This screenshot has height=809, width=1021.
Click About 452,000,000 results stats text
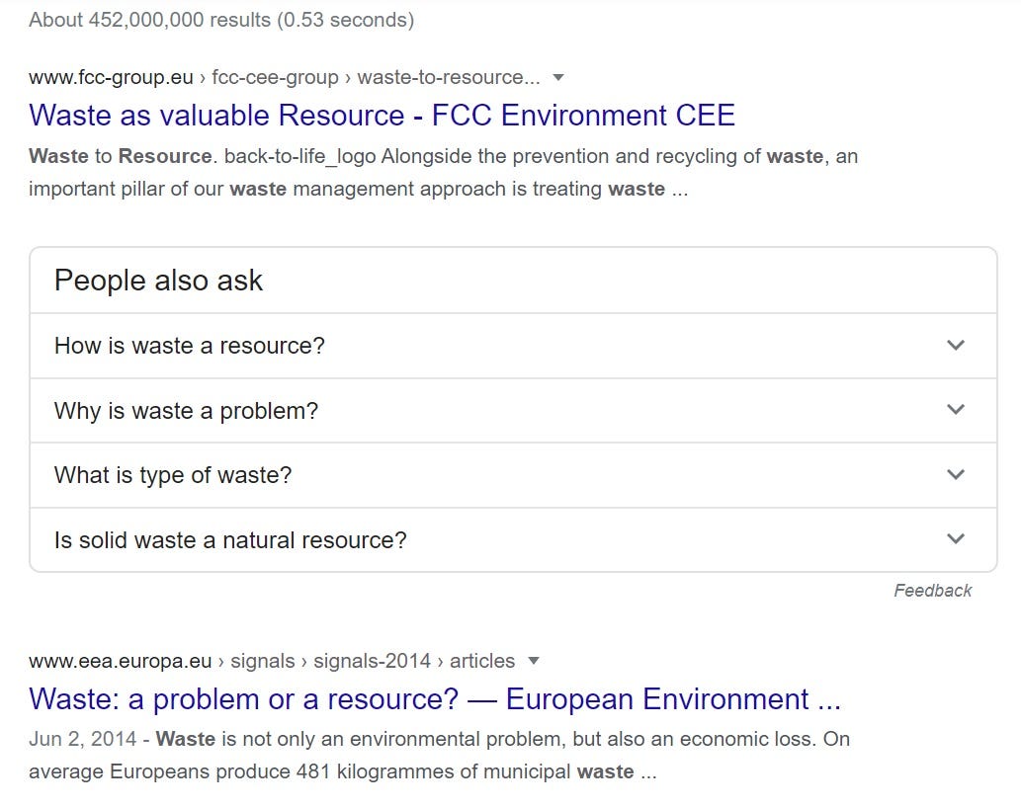pos(221,20)
